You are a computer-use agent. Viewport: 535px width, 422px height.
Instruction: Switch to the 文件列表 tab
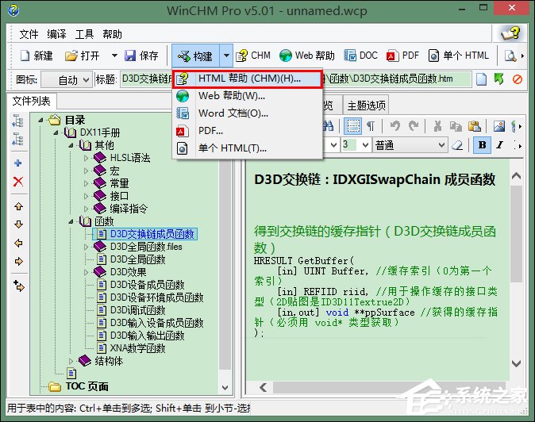pos(32,101)
